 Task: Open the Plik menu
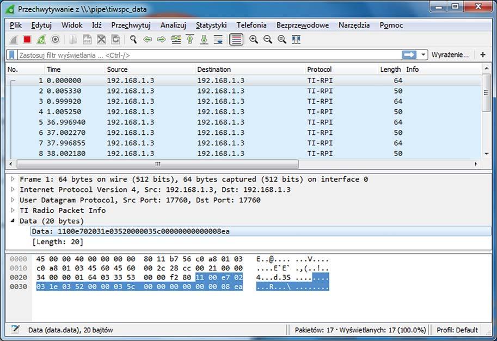[16, 26]
